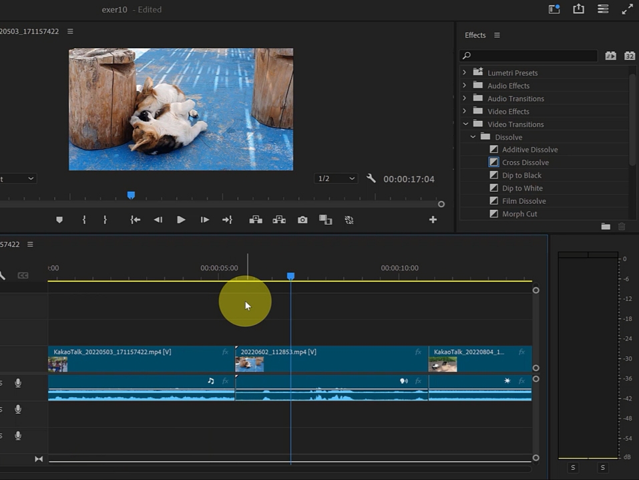Click the Program Monitor playhead marker

tap(131, 195)
